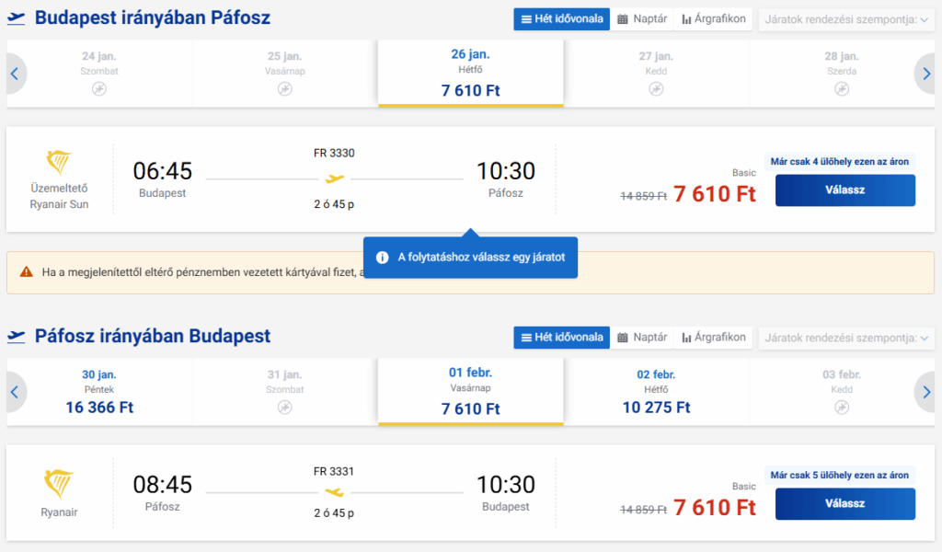Show earlier return dates with left arrow
The image size is (942, 552).
15,392
